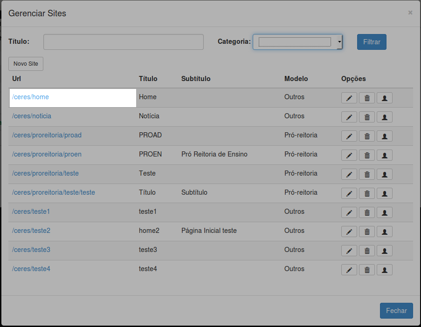Open the Categoria dropdown
Image resolution: width=421 pixels, height=327 pixels.
[297, 42]
